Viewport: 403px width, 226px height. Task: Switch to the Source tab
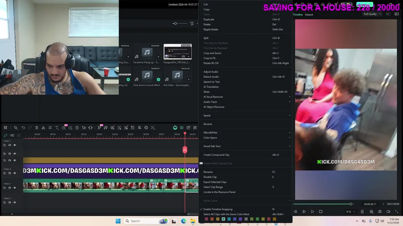(x=309, y=15)
